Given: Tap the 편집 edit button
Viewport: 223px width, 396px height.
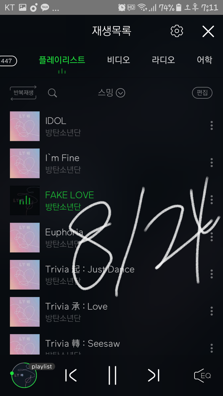Looking at the screenshot, I should (202, 93).
